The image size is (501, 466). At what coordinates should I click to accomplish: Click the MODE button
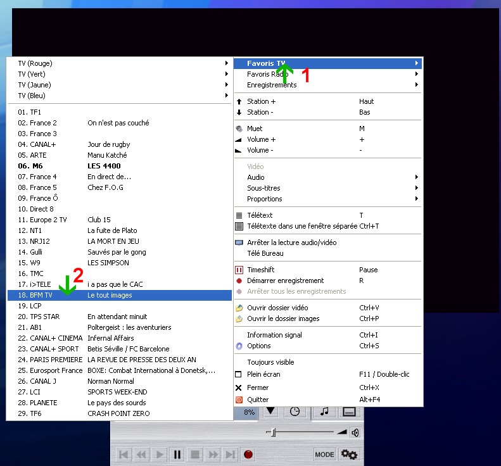pyautogui.click(x=324, y=455)
